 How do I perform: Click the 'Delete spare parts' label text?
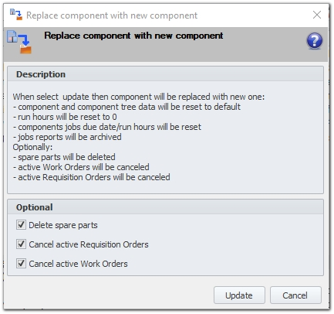click(63, 225)
